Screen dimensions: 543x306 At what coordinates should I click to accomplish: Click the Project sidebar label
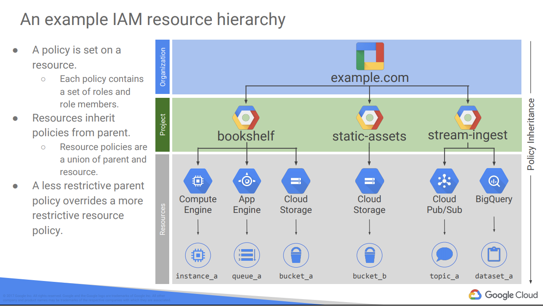click(x=163, y=125)
